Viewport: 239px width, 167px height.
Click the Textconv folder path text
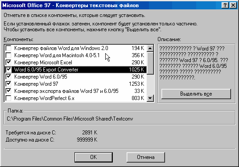(70, 119)
